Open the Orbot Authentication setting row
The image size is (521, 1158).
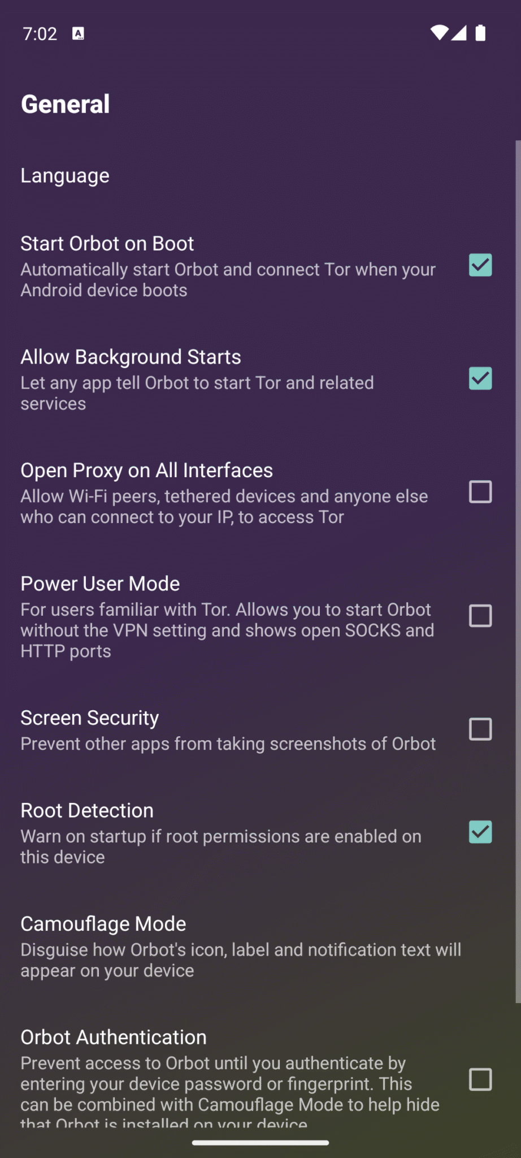(x=113, y=1037)
